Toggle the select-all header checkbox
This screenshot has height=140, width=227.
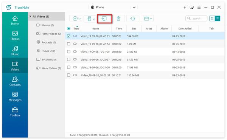tap(68, 28)
